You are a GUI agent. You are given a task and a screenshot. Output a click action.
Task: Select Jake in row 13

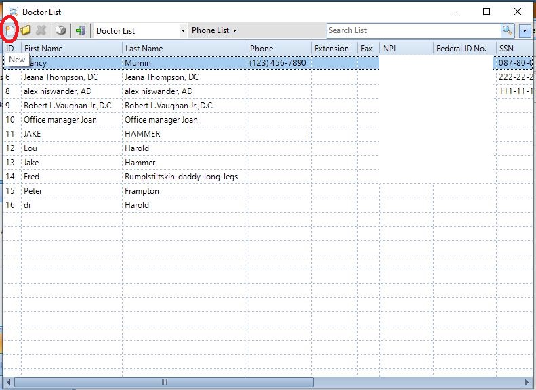[x=72, y=162]
